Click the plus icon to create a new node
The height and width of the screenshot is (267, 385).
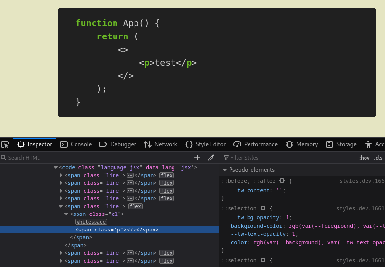(197, 158)
